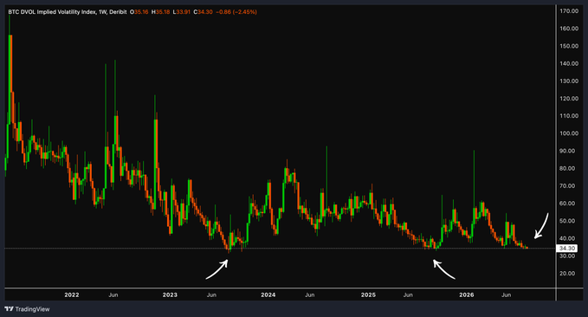Click the 100.00 price axis label
Viewport: 588px width, 317px height.
coord(569,133)
